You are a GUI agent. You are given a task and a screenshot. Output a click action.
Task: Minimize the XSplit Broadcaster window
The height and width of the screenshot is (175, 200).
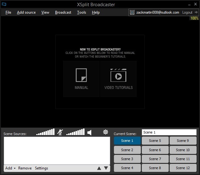tap(189, 5)
